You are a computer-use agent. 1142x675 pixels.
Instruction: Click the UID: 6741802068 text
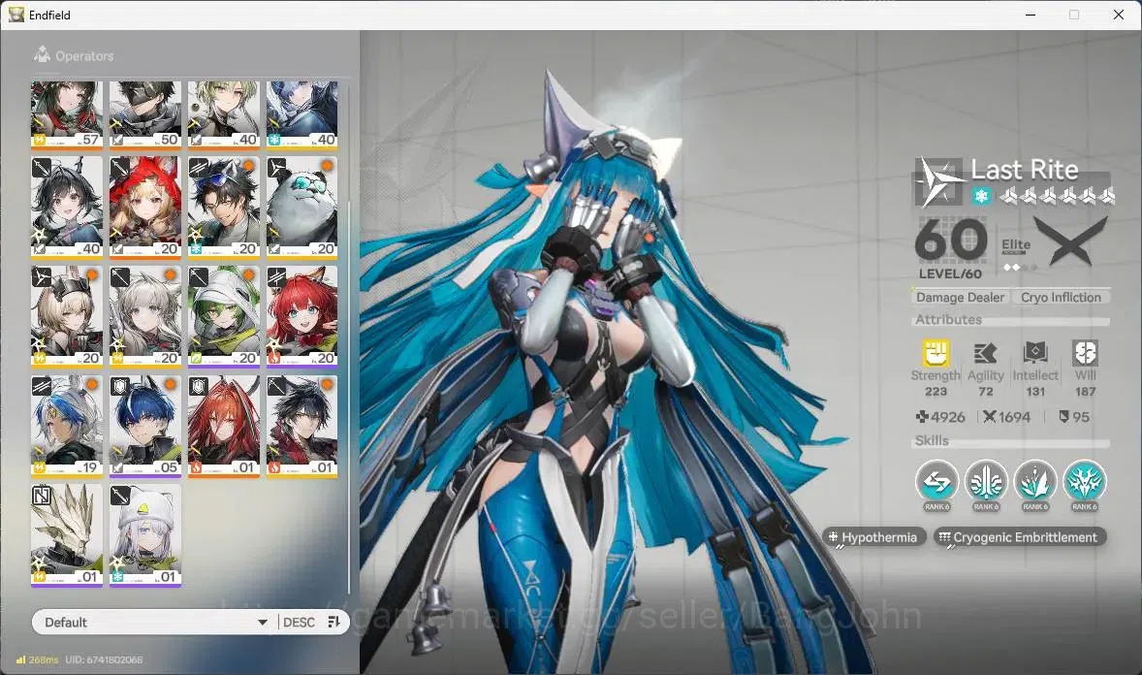pyautogui.click(x=104, y=659)
